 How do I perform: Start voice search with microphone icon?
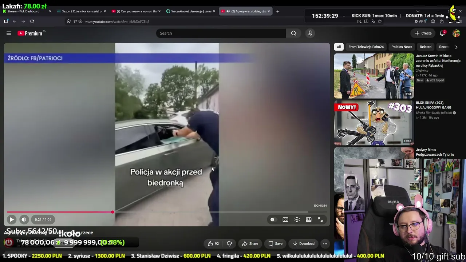[x=310, y=33]
